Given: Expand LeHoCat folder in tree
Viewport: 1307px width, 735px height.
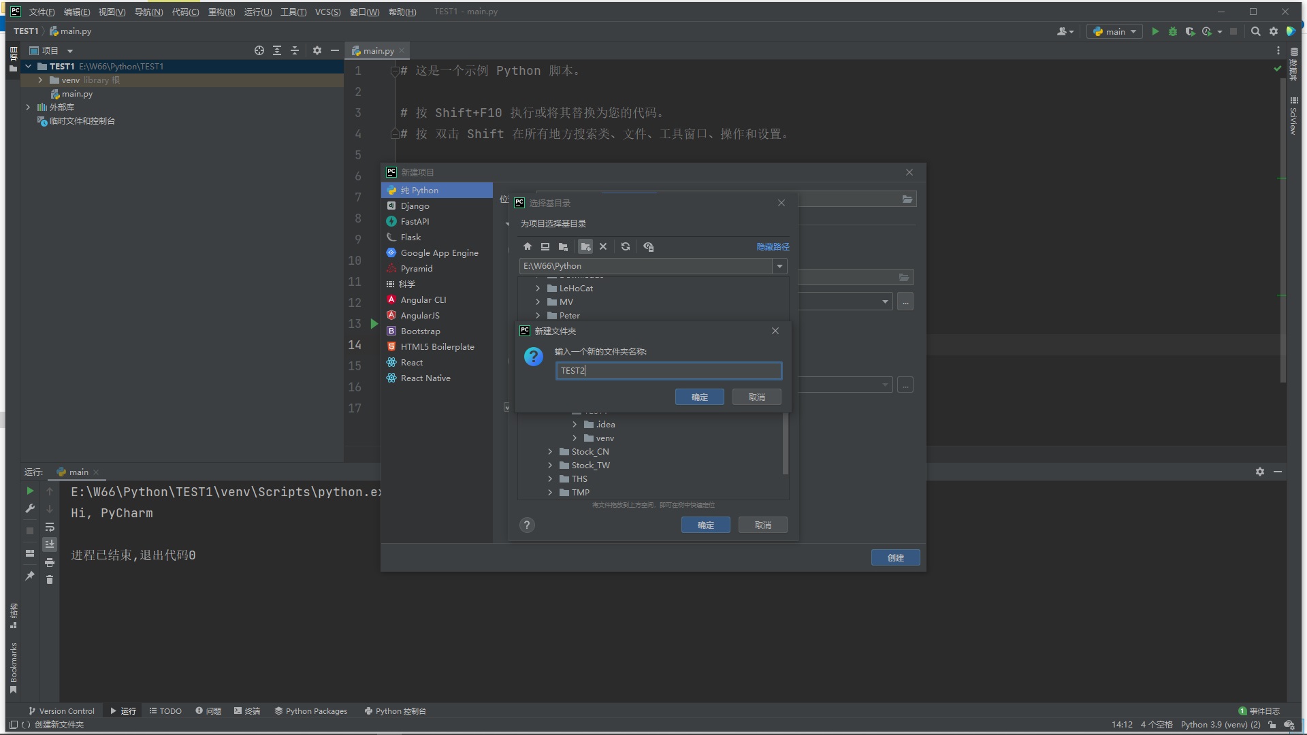Looking at the screenshot, I should 538,289.
